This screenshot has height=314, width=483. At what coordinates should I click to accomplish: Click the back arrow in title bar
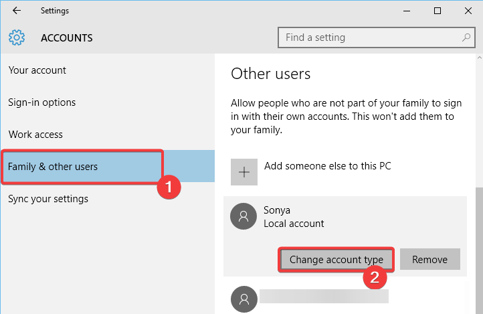[x=16, y=11]
